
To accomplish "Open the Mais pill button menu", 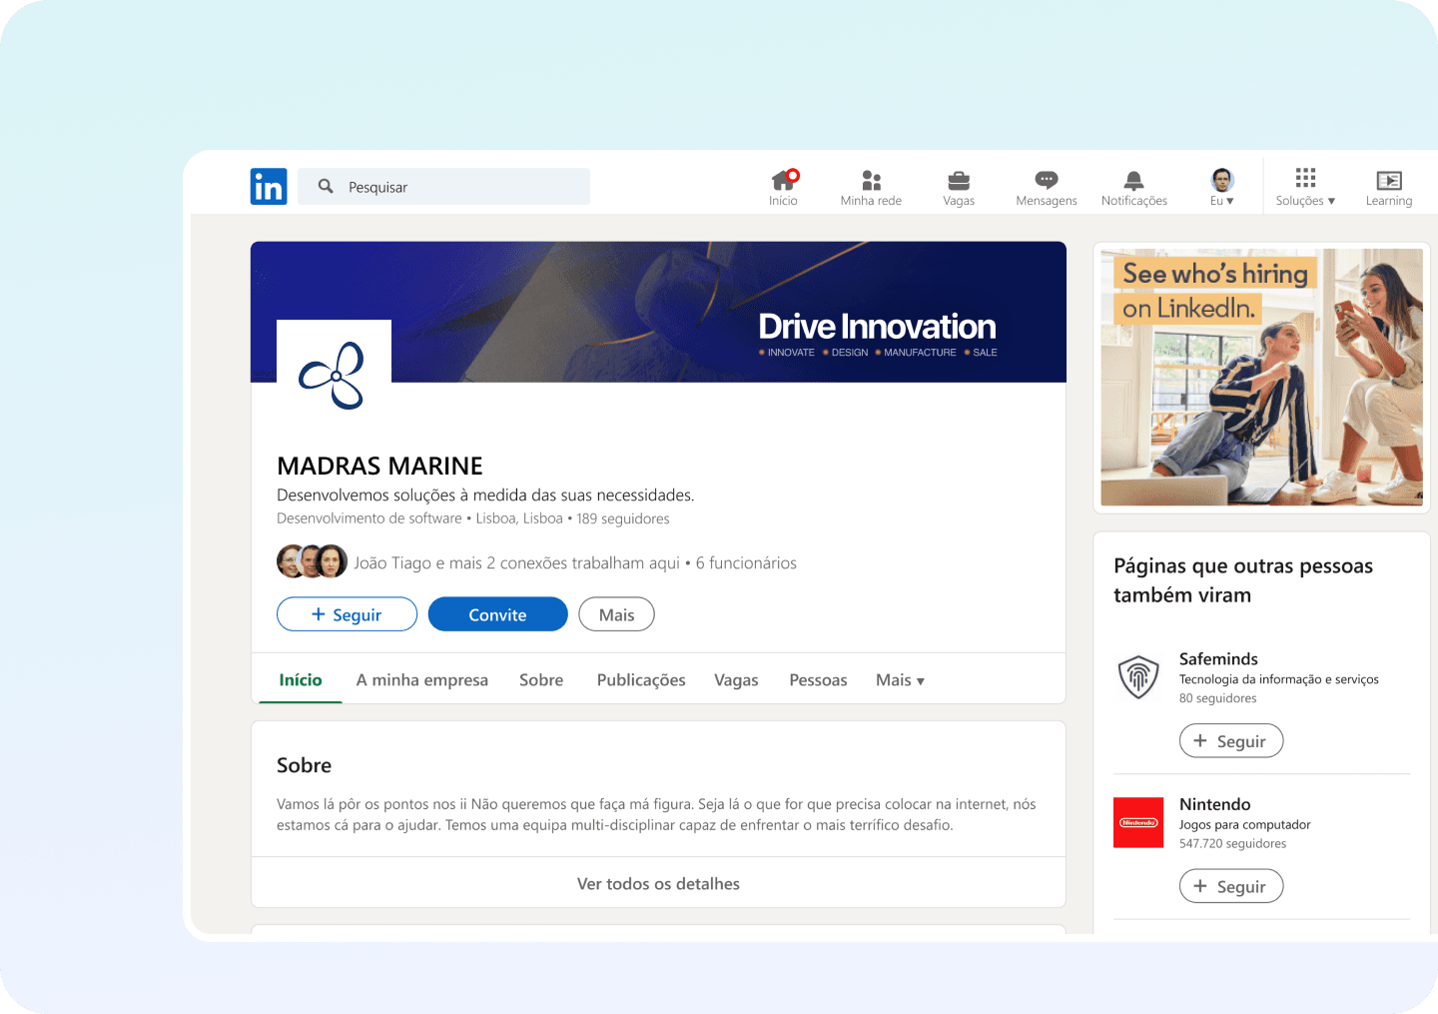I will coord(616,614).
